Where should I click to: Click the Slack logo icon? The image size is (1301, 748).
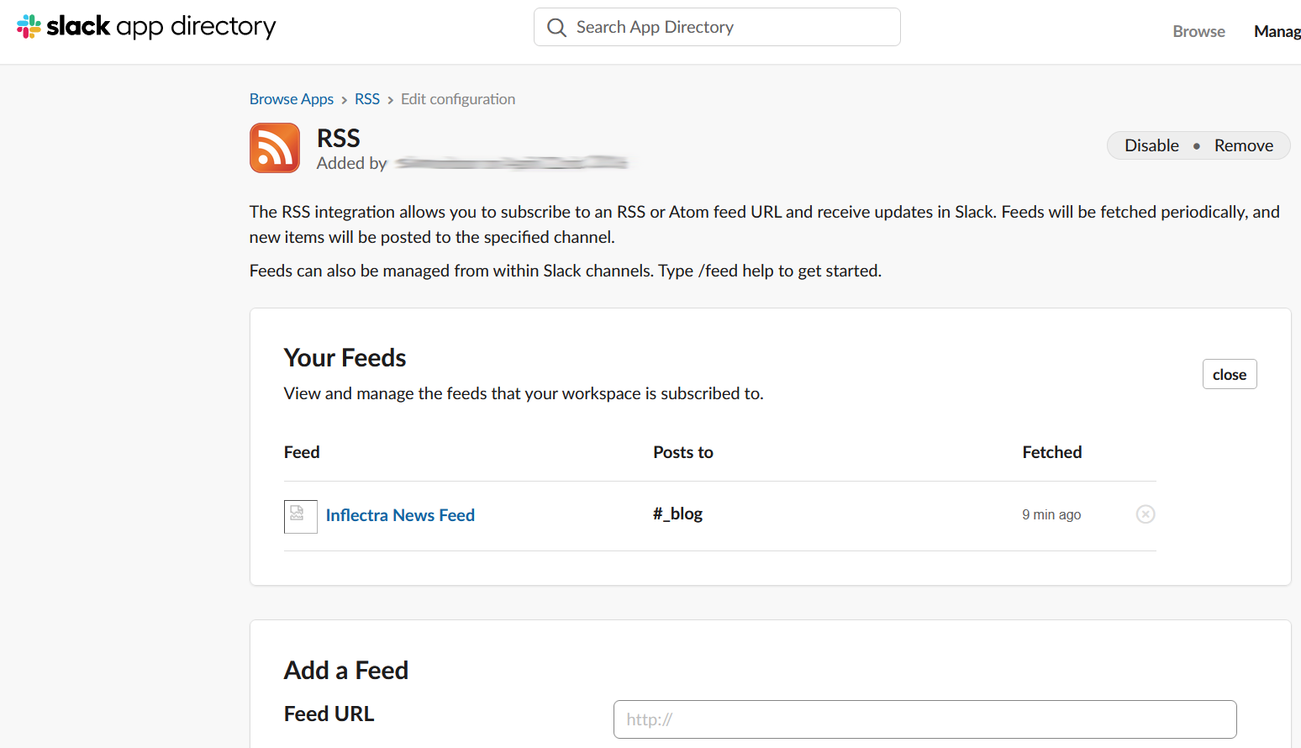(29, 27)
